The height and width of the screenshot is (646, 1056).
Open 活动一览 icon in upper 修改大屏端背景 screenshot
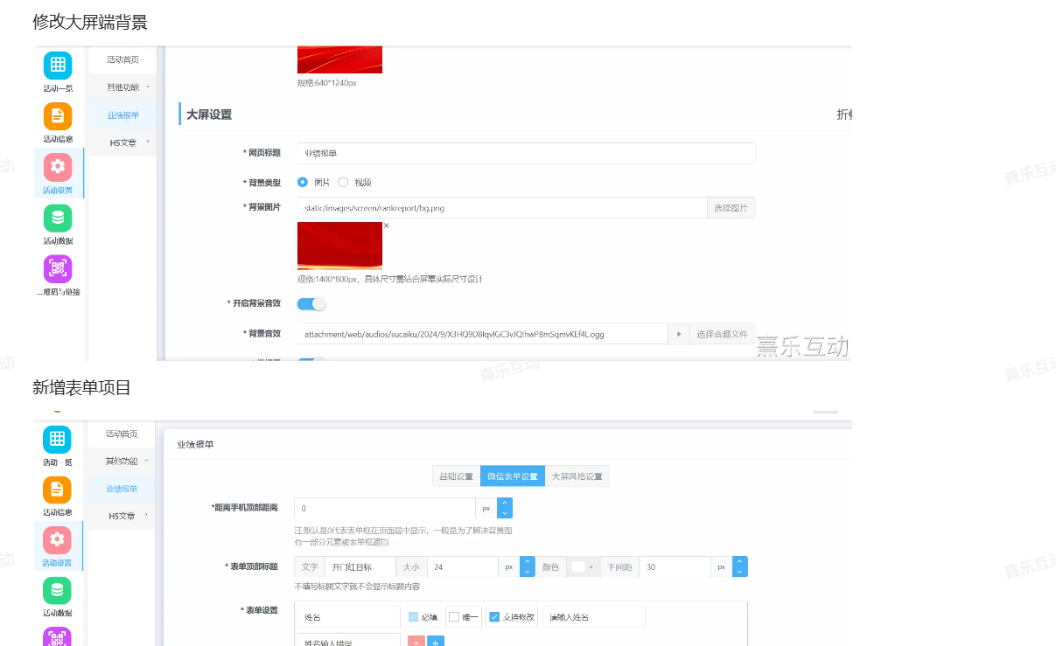coord(57,66)
